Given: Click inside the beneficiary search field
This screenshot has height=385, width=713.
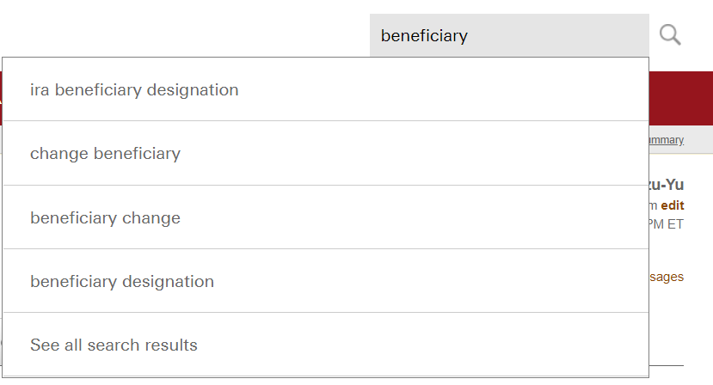Looking at the screenshot, I should tap(509, 36).
